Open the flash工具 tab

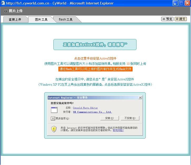coord(66,20)
